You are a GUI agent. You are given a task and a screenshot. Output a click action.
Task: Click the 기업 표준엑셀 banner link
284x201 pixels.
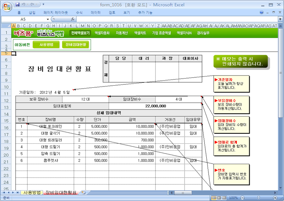(x=161, y=33)
